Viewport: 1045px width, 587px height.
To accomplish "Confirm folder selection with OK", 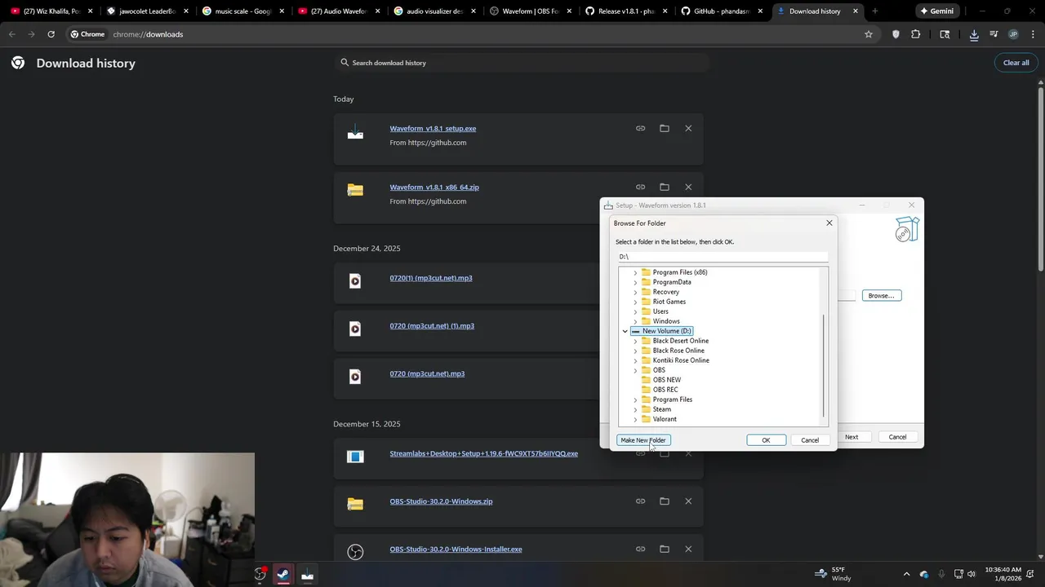I will coord(766,440).
